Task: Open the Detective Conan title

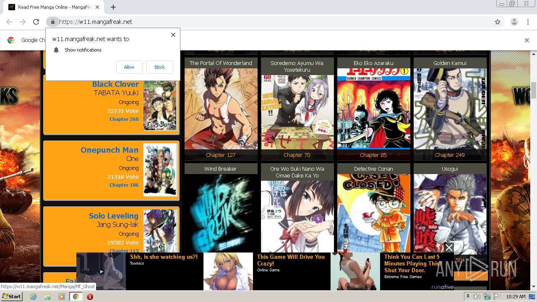Action: click(373, 169)
